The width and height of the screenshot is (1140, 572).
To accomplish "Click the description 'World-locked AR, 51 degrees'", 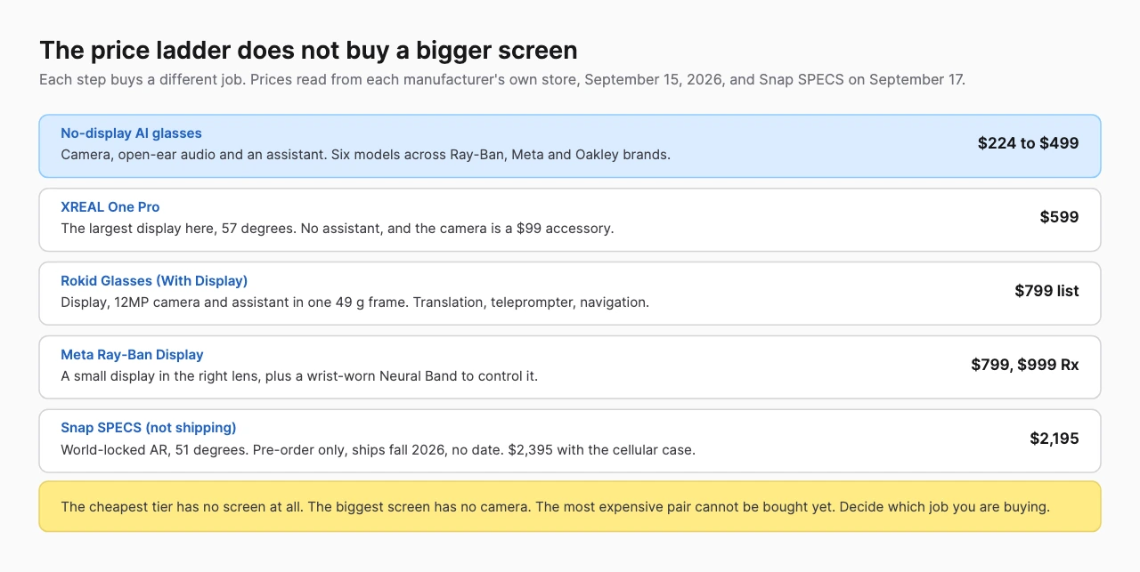I will point(378,450).
